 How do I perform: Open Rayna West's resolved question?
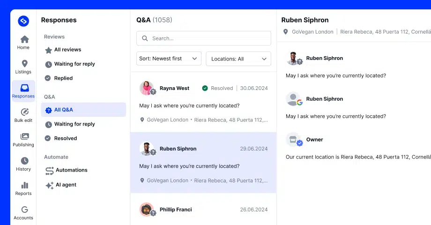pos(203,102)
